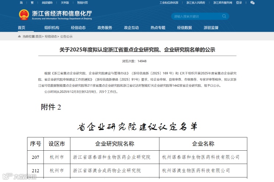274x182 pixels.
Task: Select 政企互动 navigation tab
Action: click(x=131, y=28)
